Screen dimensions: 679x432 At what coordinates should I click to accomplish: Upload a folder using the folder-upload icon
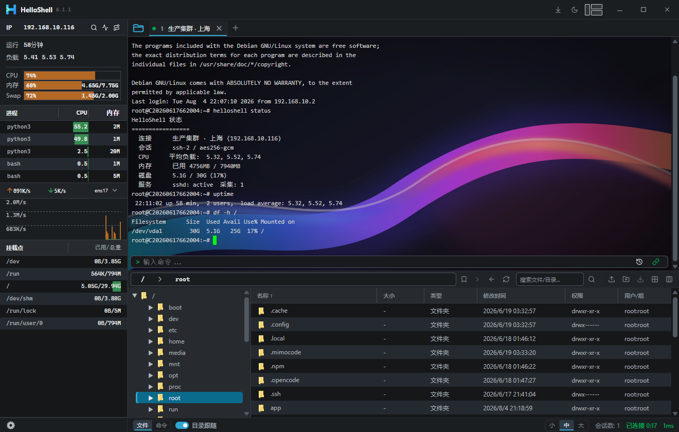(626, 279)
